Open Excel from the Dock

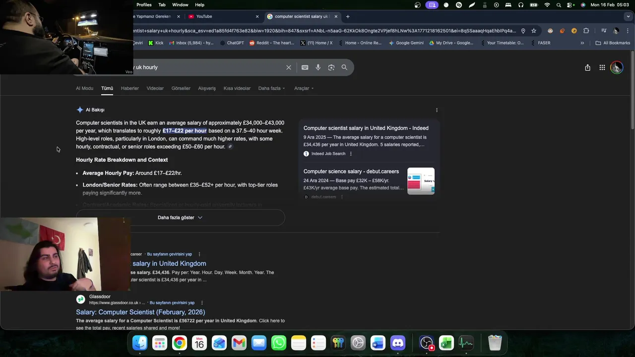446,343
